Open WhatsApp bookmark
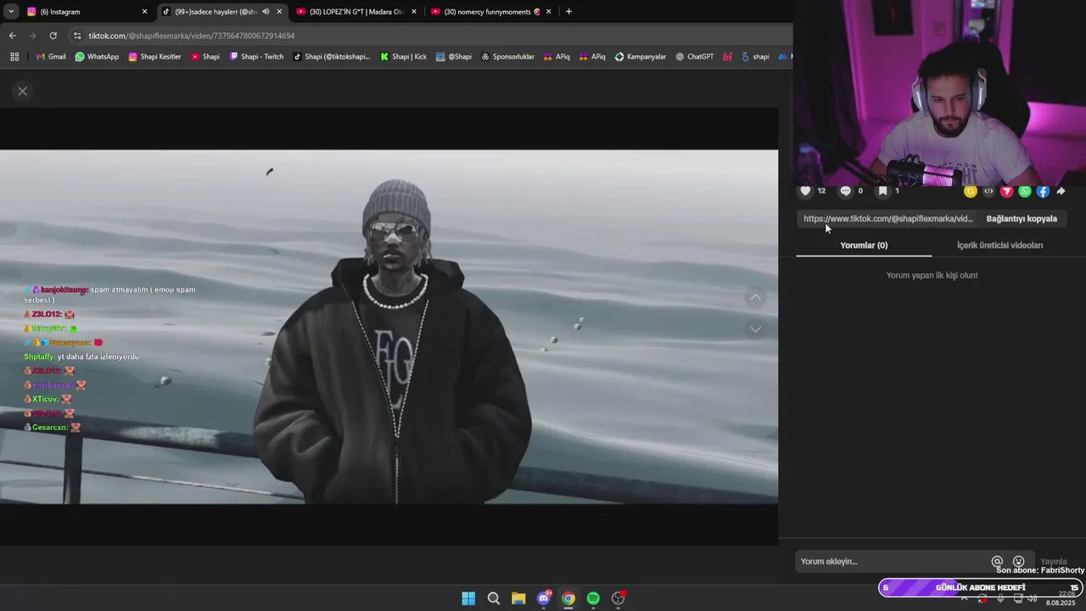1086x611 pixels. point(97,57)
